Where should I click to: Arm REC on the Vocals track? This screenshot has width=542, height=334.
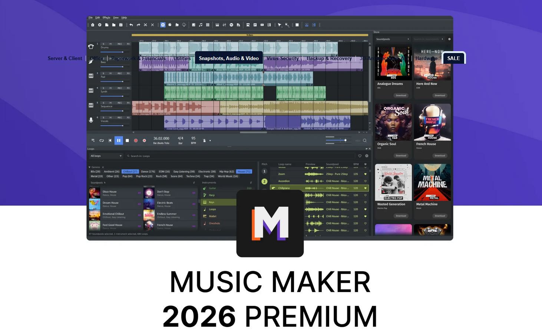coord(119,118)
